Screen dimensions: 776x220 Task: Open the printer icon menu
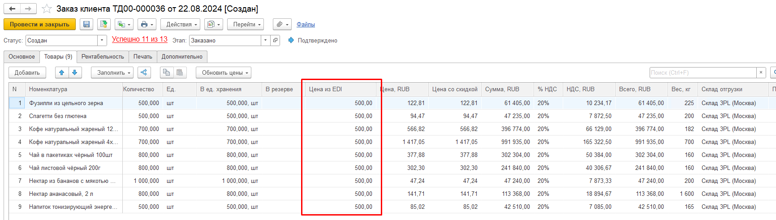147,24
